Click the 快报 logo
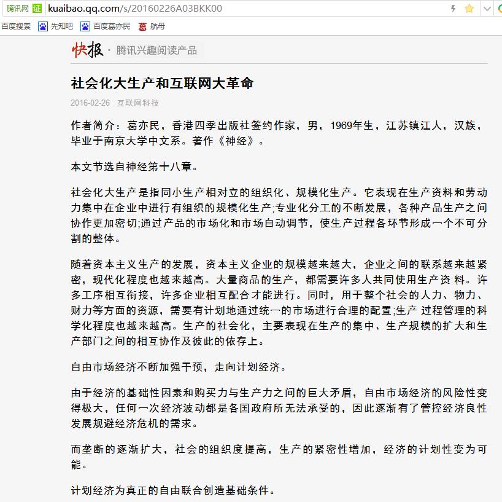The image size is (502, 502). click(87, 50)
